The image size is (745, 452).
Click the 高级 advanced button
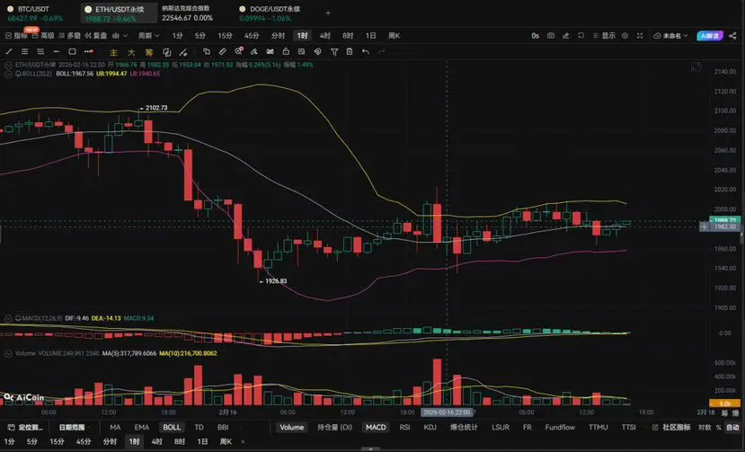coord(43,36)
